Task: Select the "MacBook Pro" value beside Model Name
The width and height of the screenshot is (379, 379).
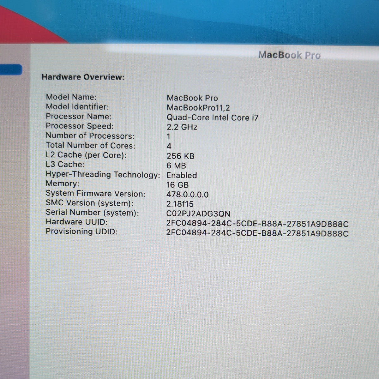Action: (x=192, y=98)
